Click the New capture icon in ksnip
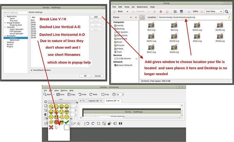This screenshot has height=142, width=234. click(x=45, y=94)
